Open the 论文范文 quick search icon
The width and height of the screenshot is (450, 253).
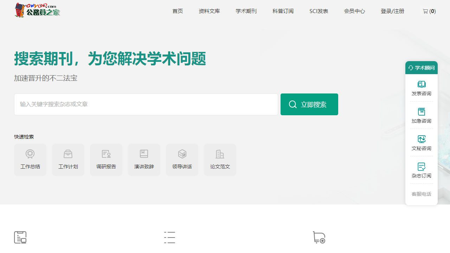coord(220,154)
